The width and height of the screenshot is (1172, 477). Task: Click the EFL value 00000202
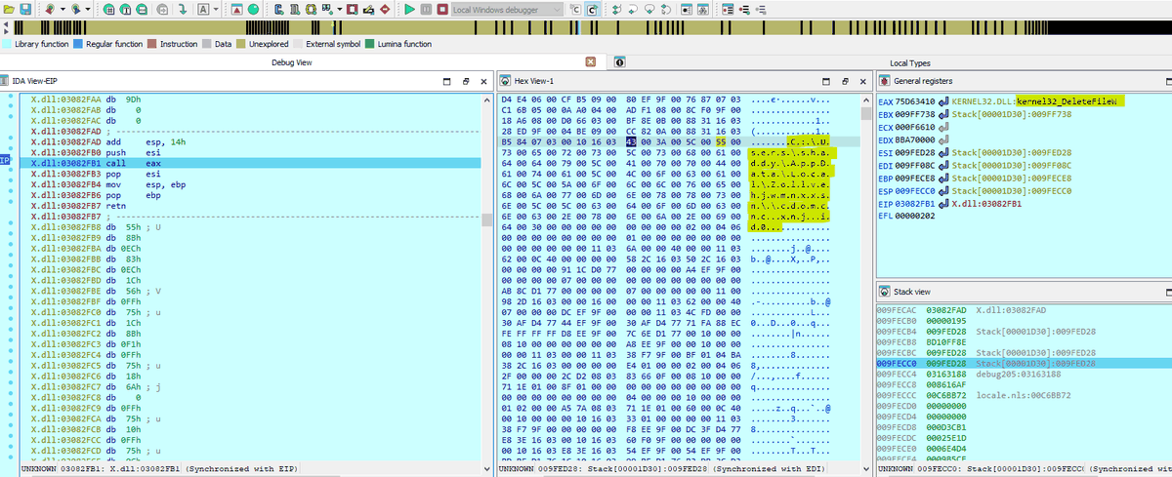[917, 216]
